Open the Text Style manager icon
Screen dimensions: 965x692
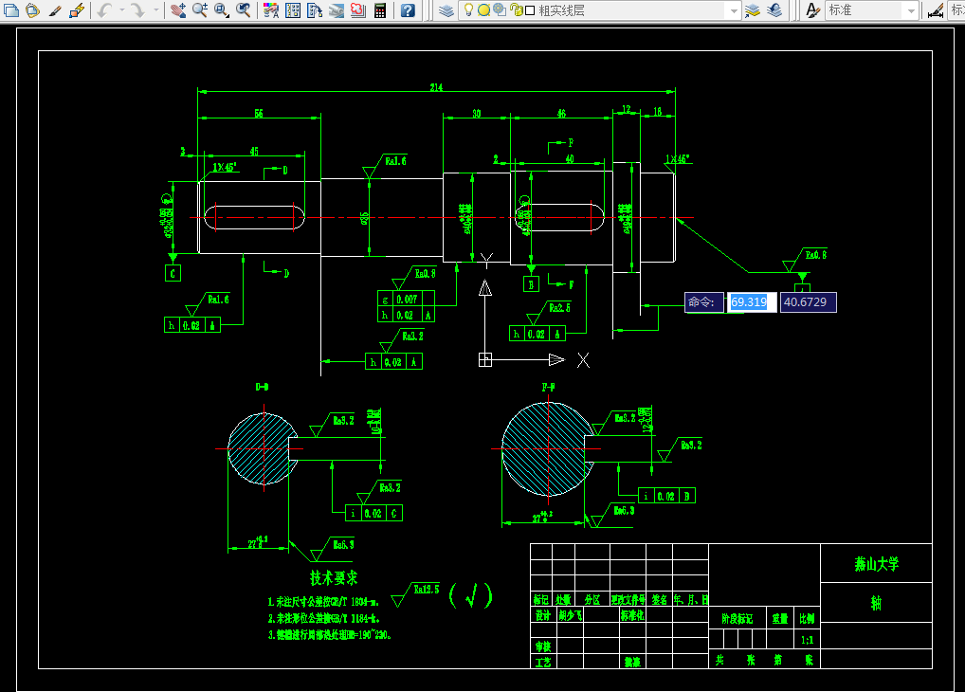click(x=813, y=9)
